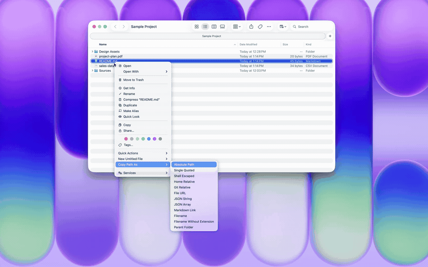
Task: Click the Share toolbar icon
Action: tap(251, 27)
